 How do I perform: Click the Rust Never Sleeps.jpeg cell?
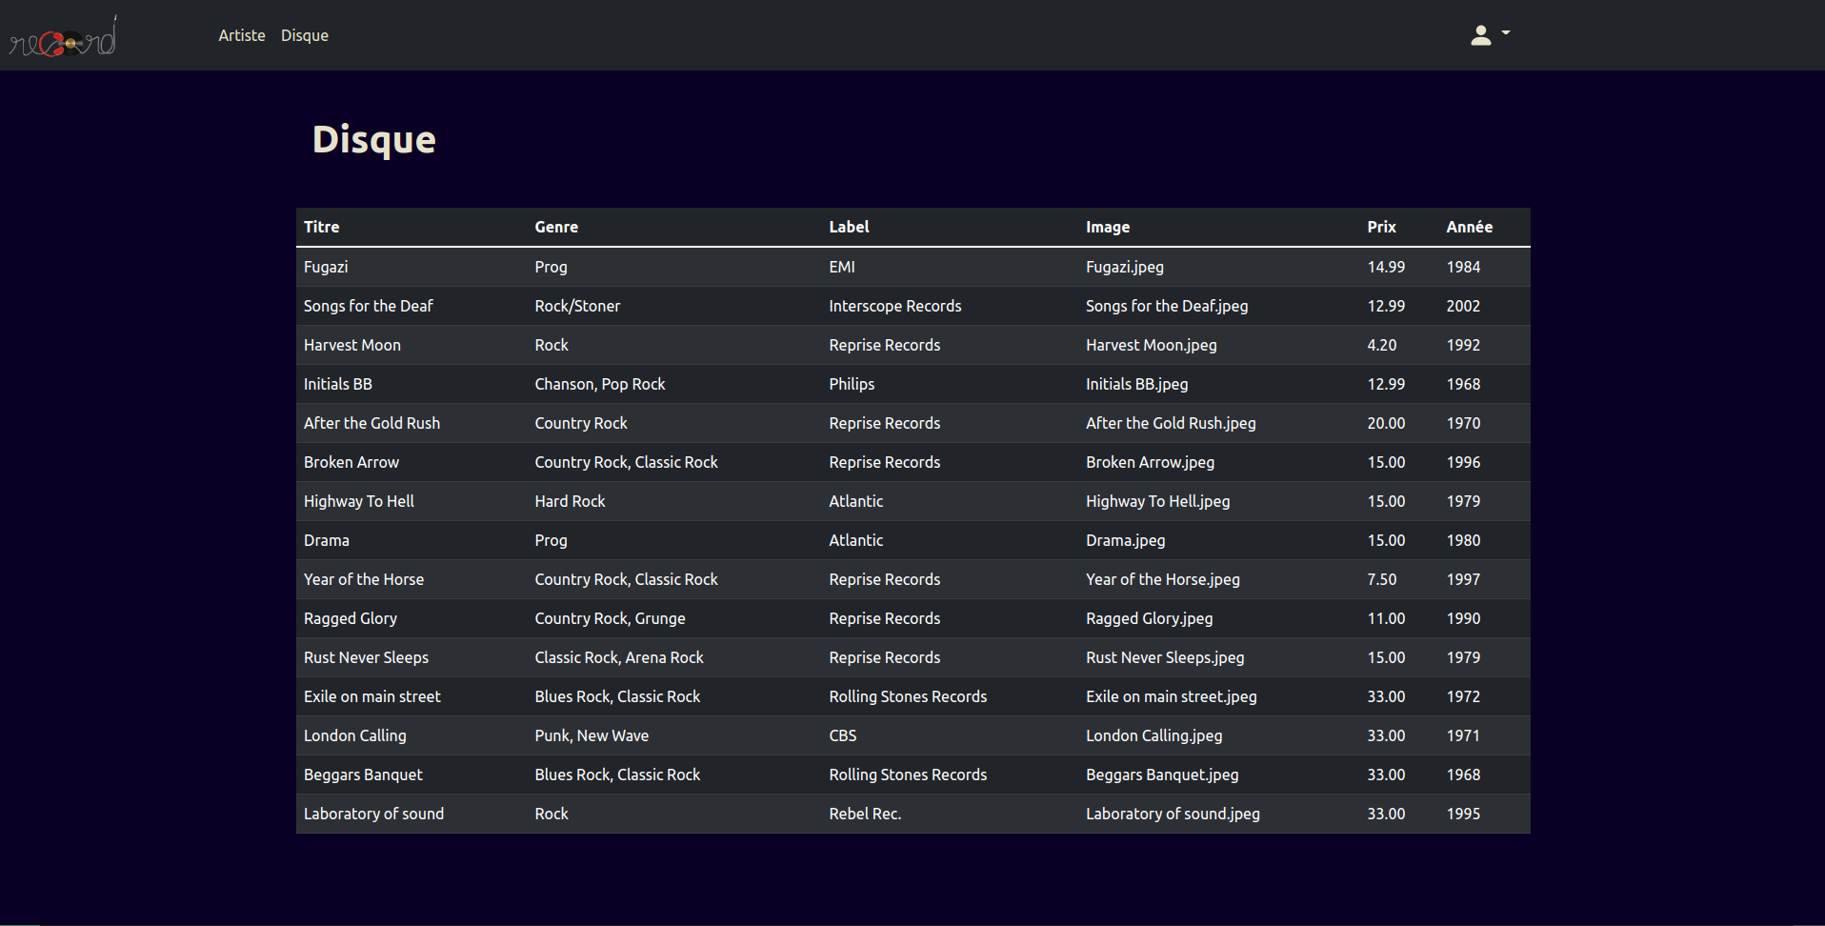1165,657
